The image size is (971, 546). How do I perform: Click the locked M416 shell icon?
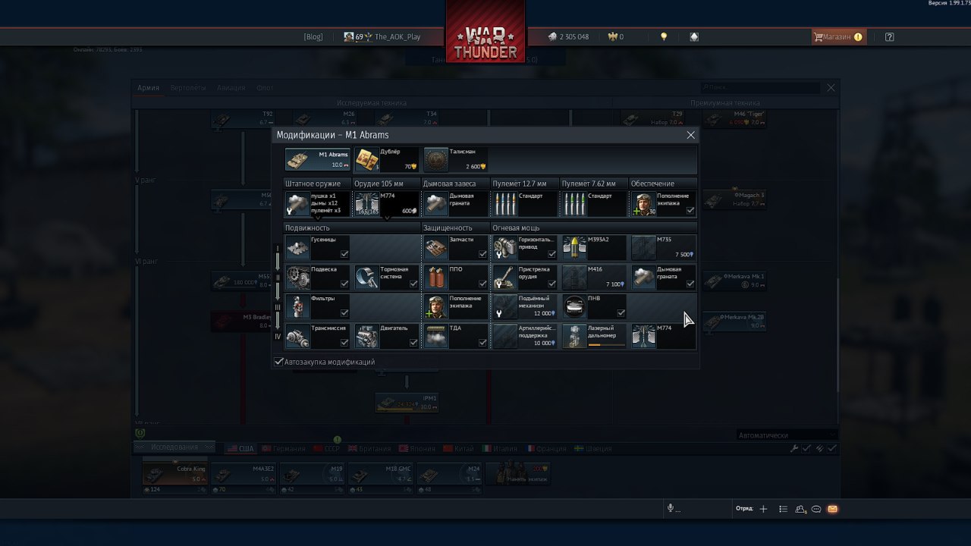pos(574,277)
